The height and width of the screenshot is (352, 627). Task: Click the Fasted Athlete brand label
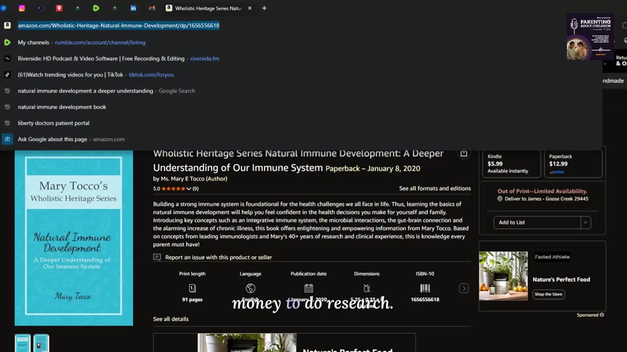point(552,257)
